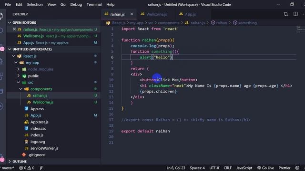The image size is (305, 171).
Task: Click the master git branch indicator
Action: 8,168
